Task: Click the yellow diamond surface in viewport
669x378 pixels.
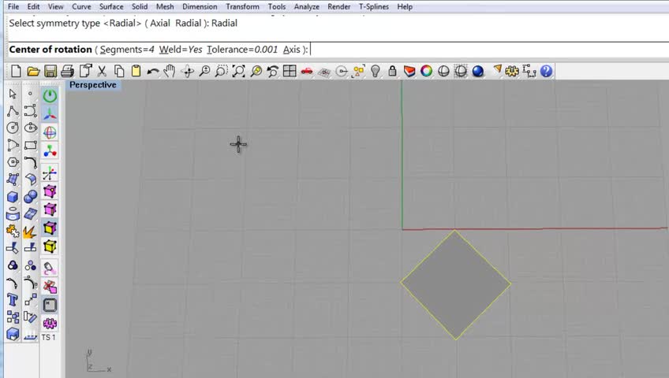Action: 455,284
